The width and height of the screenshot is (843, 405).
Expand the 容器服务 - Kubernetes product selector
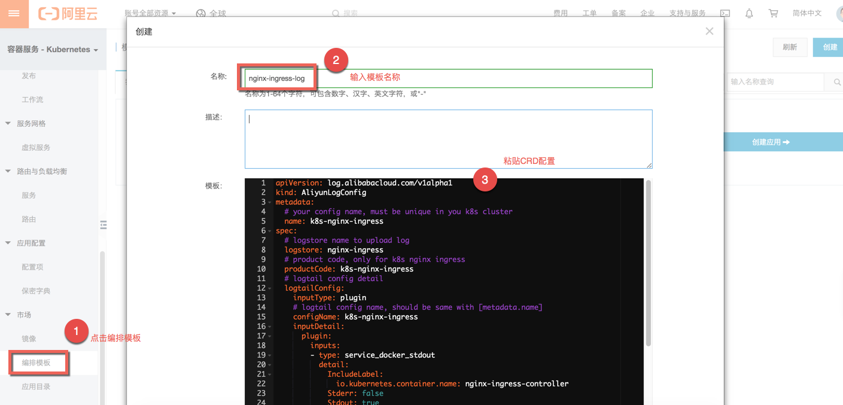tap(53, 49)
